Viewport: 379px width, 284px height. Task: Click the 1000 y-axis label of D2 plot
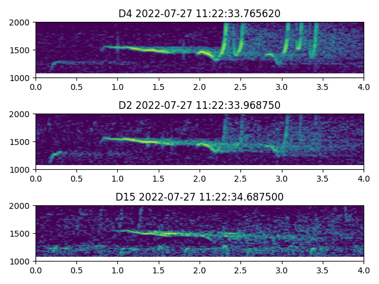point(21,169)
